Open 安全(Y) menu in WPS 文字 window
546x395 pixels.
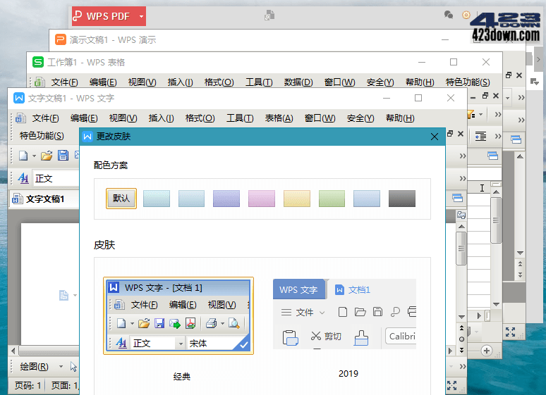pyautogui.click(x=360, y=118)
